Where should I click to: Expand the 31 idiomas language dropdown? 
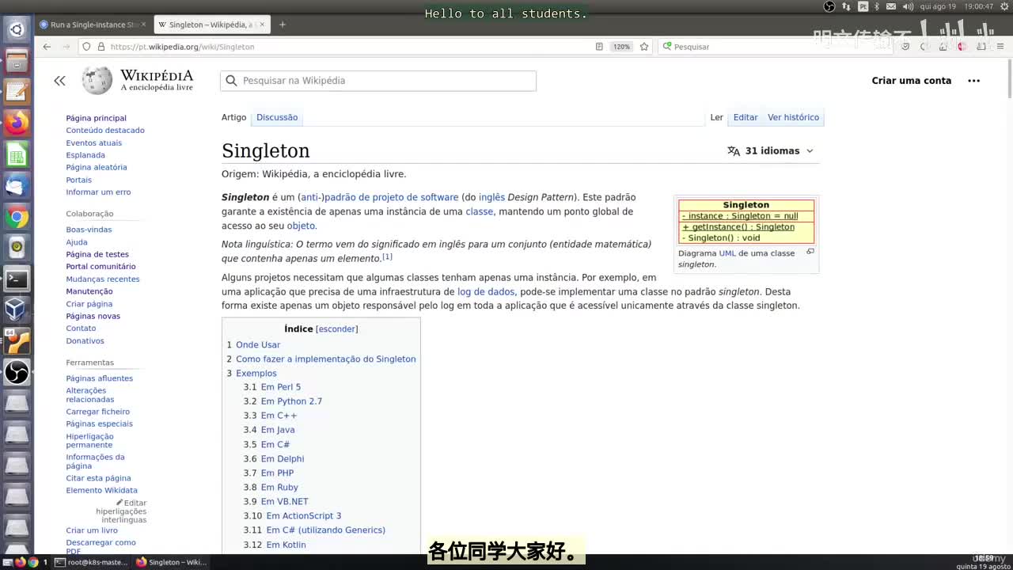click(x=770, y=151)
